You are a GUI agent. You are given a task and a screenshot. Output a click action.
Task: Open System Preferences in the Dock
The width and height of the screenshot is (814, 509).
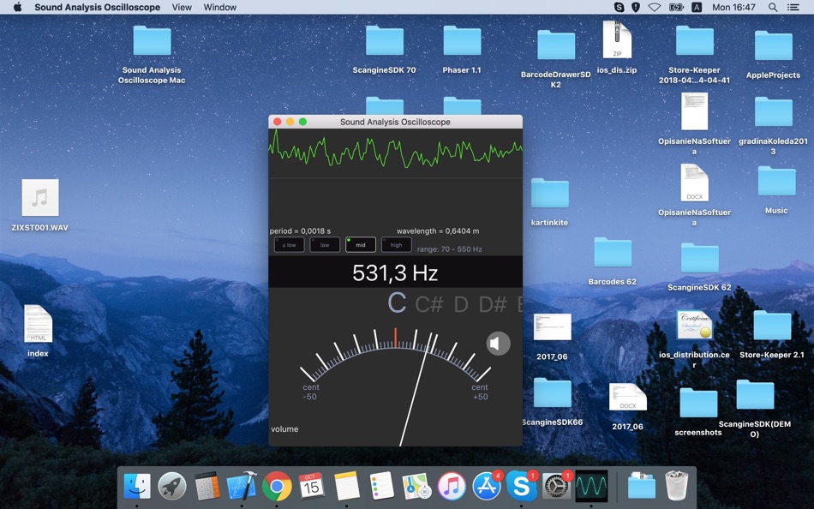tap(556, 486)
